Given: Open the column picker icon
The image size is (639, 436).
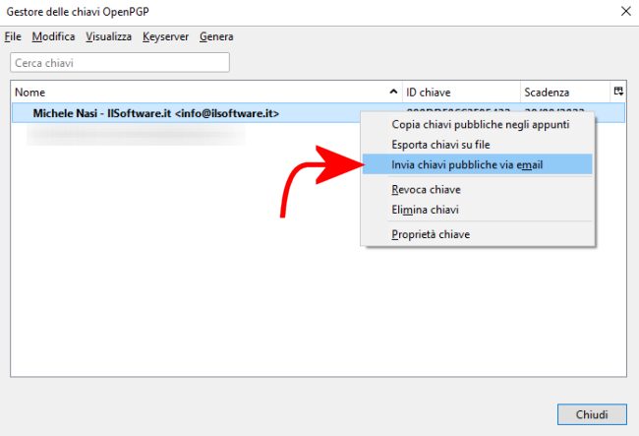Looking at the screenshot, I should click(618, 92).
